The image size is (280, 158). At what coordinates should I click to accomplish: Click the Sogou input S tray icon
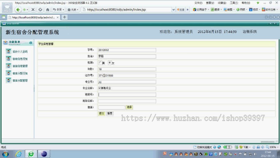[x=165, y=154]
